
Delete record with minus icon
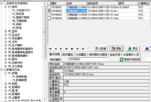point(77,49)
